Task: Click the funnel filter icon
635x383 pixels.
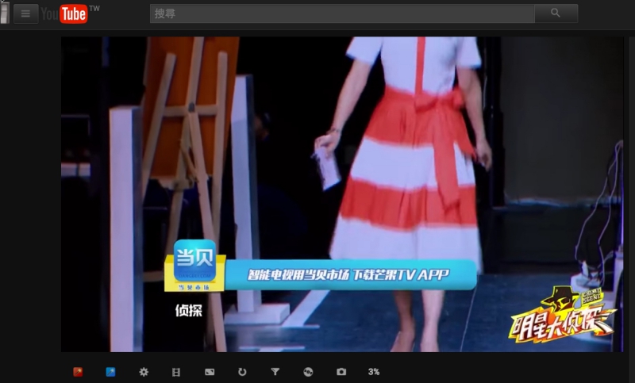Action: (x=275, y=372)
